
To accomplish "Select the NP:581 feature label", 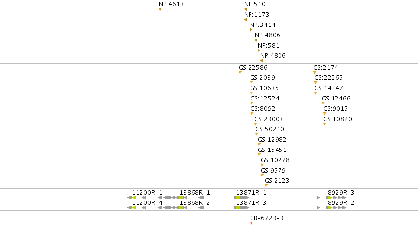I will [269, 46].
